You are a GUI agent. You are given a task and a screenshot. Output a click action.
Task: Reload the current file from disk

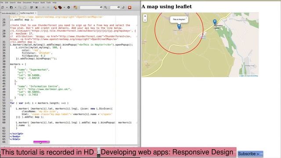31,7
